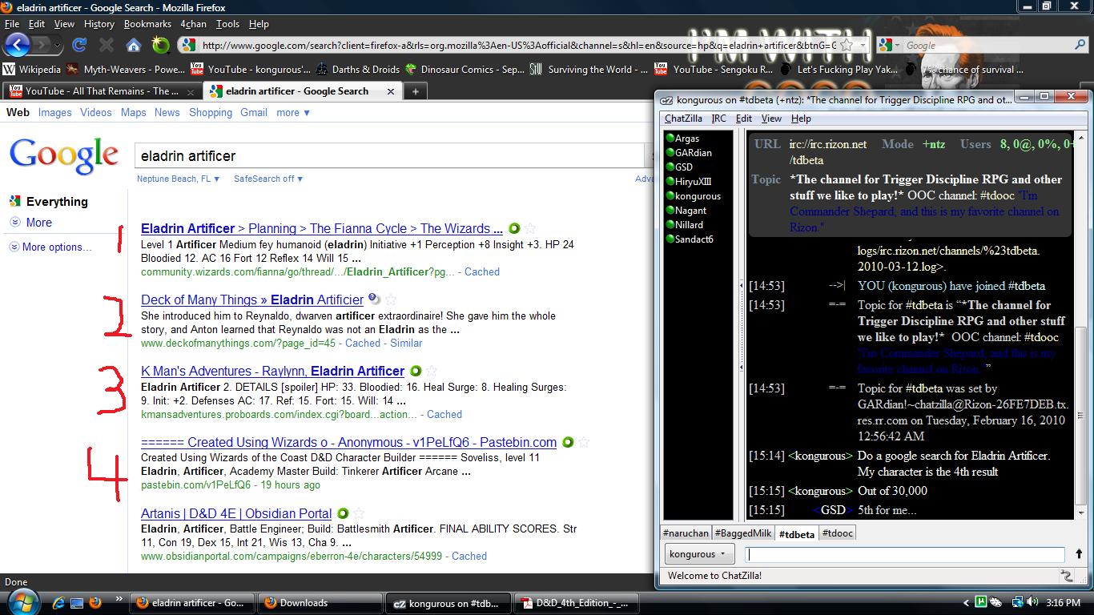The image size is (1094, 615).
Task: Open the volume control in system tray
Action: tap(1033, 602)
